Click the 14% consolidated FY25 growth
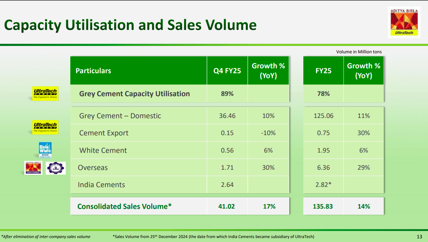Screen dimensions: 428x242 [x=364, y=206]
